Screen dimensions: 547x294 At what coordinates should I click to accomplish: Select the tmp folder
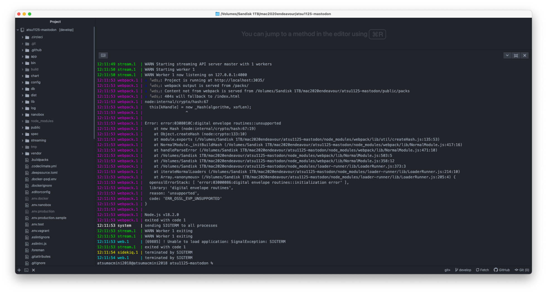pos(34,147)
